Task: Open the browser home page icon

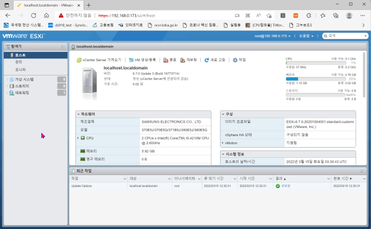Action: (x=46, y=15)
